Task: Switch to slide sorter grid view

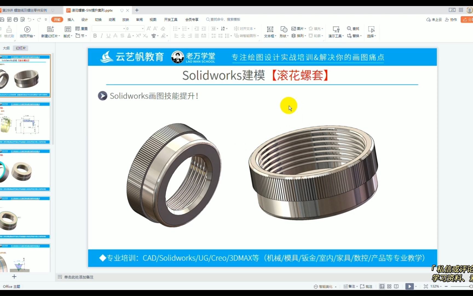Action: [389, 286]
